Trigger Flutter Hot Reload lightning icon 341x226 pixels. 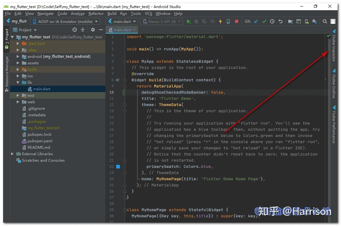click(x=220, y=22)
